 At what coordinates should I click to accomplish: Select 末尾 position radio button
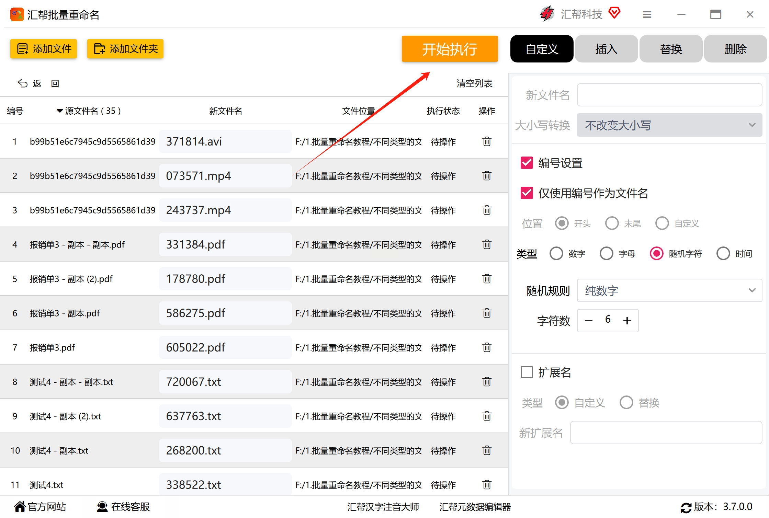tap(612, 223)
